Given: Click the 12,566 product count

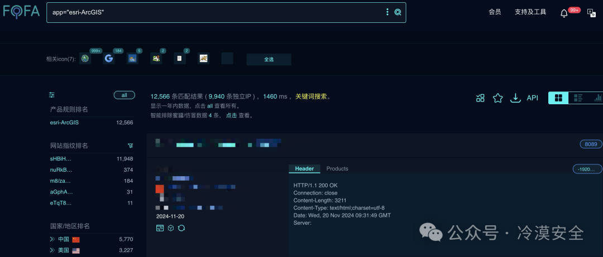Looking at the screenshot, I should [x=125, y=123].
